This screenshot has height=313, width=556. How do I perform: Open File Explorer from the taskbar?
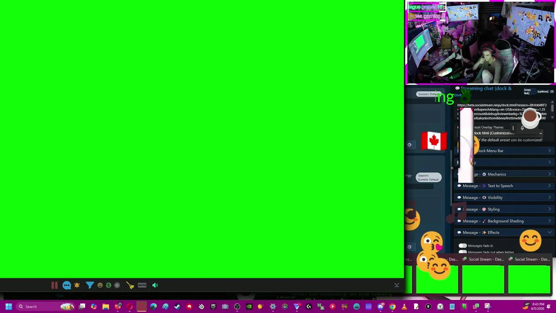point(106,306)
